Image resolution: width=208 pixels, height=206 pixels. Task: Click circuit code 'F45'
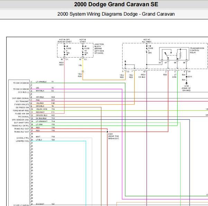53,103
